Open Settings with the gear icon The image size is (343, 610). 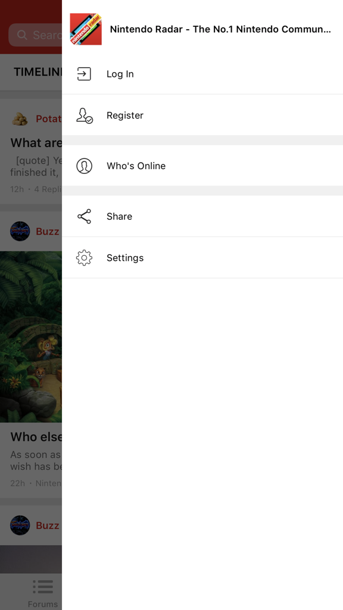click(x=84, y=257)
